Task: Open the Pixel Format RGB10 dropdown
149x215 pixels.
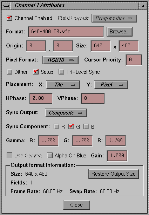Action: (60, 60)
